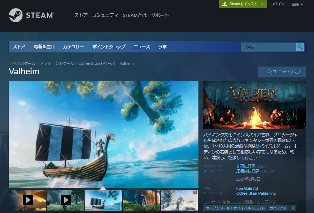Click the Iron Gate AB developer link

(247, 188)
